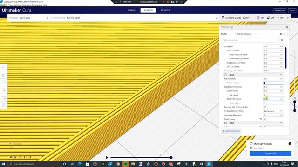298x167 pixels.
Task: Edit the Infill Line Width field
Action: pos(273,67)
